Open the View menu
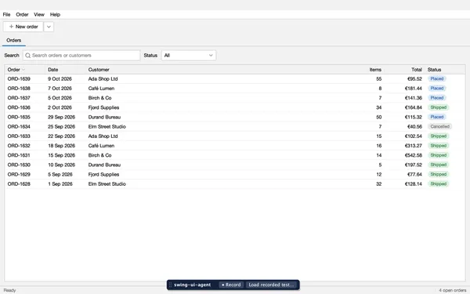The image size is (470, 294). pos(39,14)
